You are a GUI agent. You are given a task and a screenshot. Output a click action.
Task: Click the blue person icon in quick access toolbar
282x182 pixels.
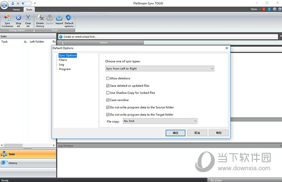[13, 3]
